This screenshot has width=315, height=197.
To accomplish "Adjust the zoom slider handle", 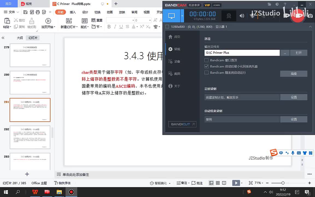I will click(x=283, y=183).
